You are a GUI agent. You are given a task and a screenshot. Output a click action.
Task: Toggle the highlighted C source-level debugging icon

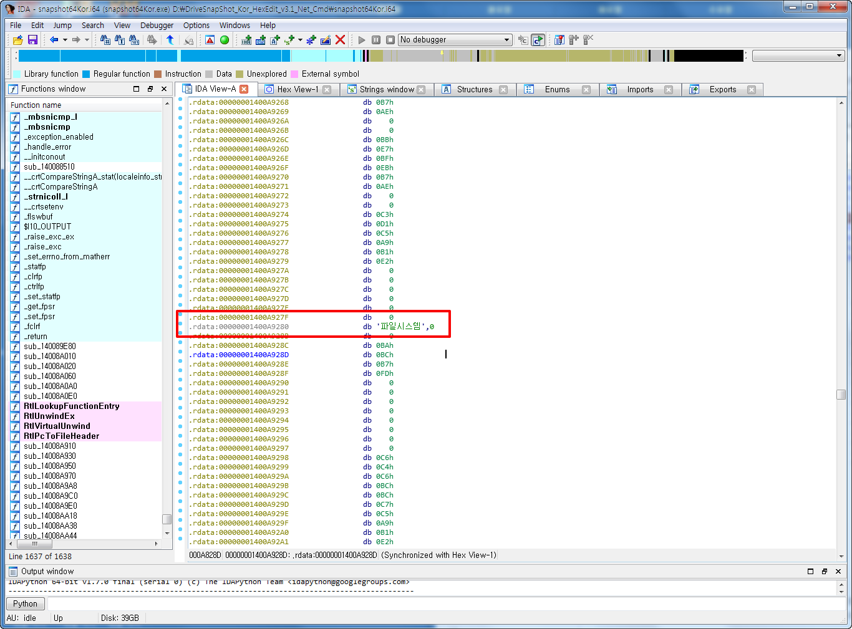tap(538, 40)
